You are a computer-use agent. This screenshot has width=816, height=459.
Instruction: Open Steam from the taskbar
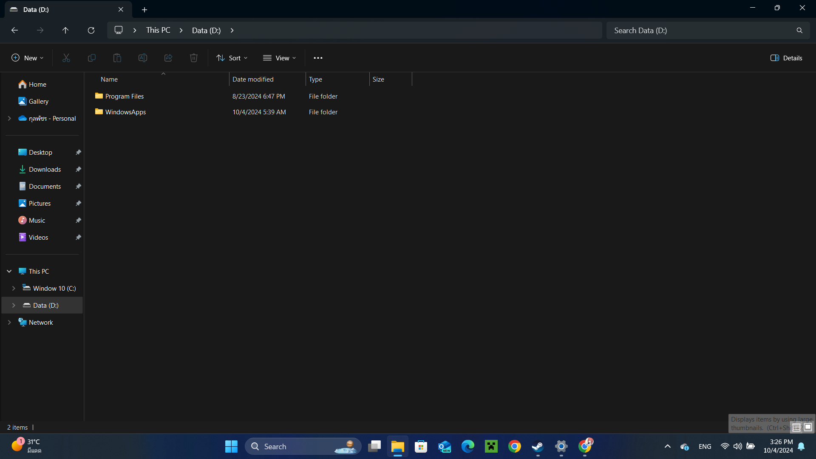[538, 446]
